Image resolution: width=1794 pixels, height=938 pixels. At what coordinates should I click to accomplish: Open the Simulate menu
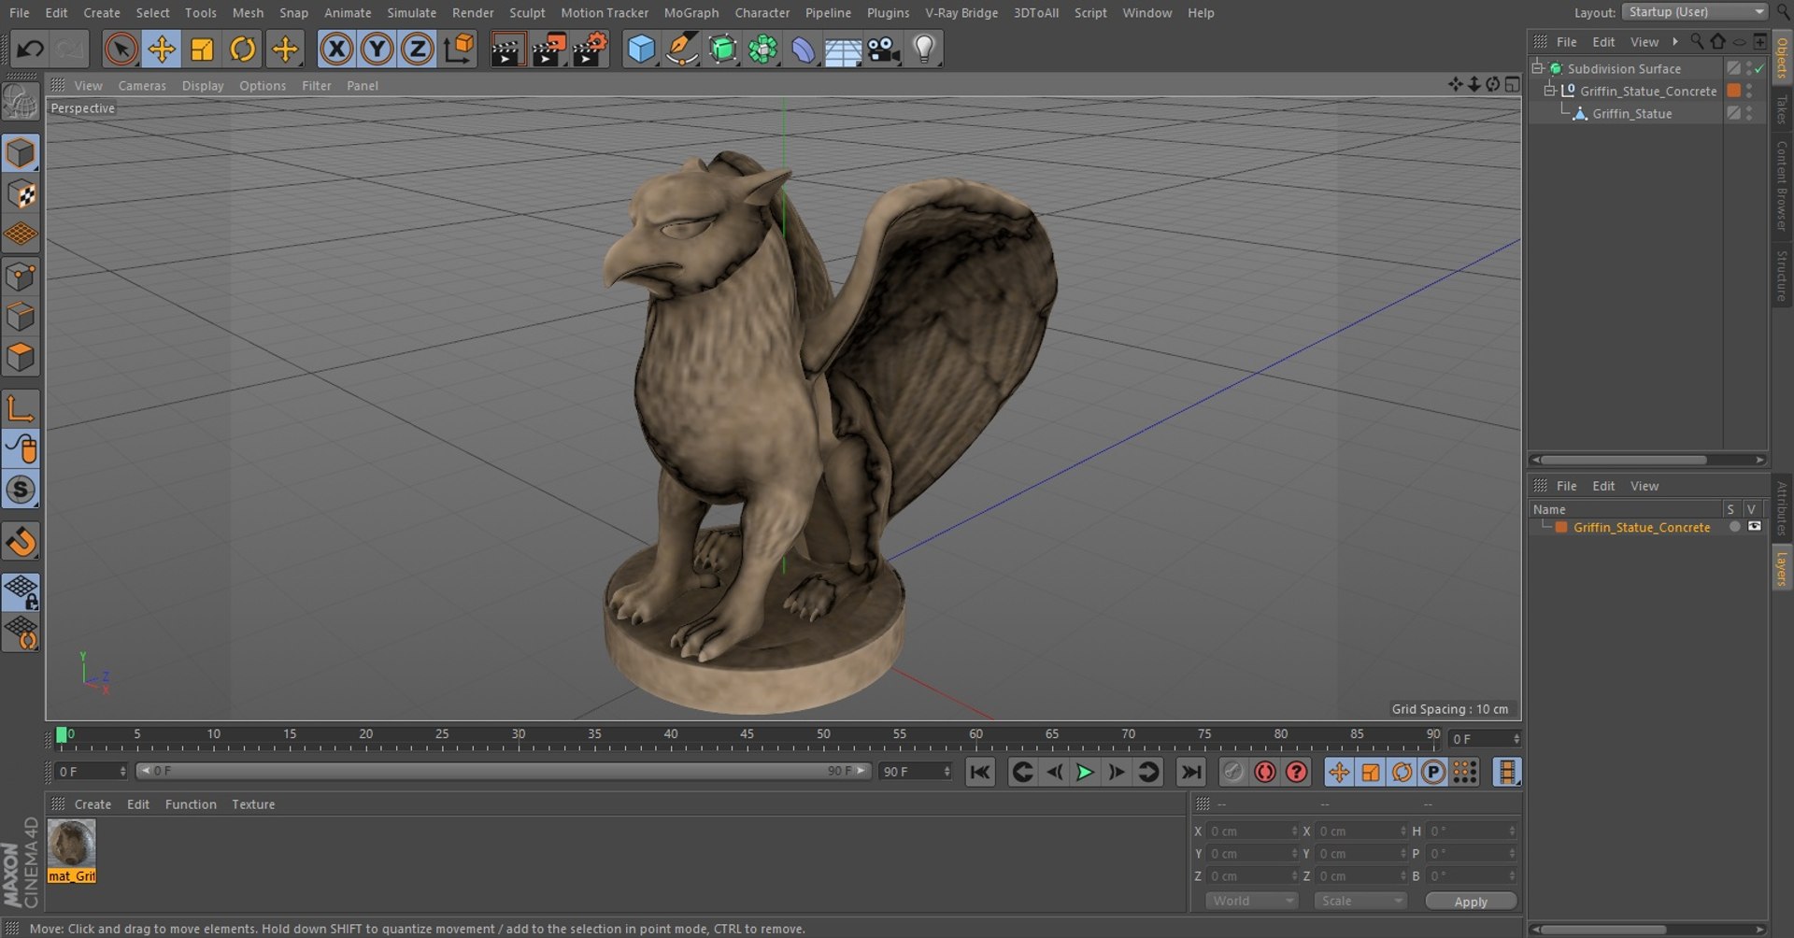click(411, 13)
